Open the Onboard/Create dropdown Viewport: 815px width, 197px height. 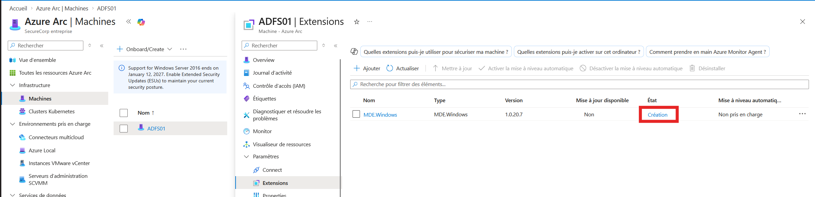(x=145, y=49)
